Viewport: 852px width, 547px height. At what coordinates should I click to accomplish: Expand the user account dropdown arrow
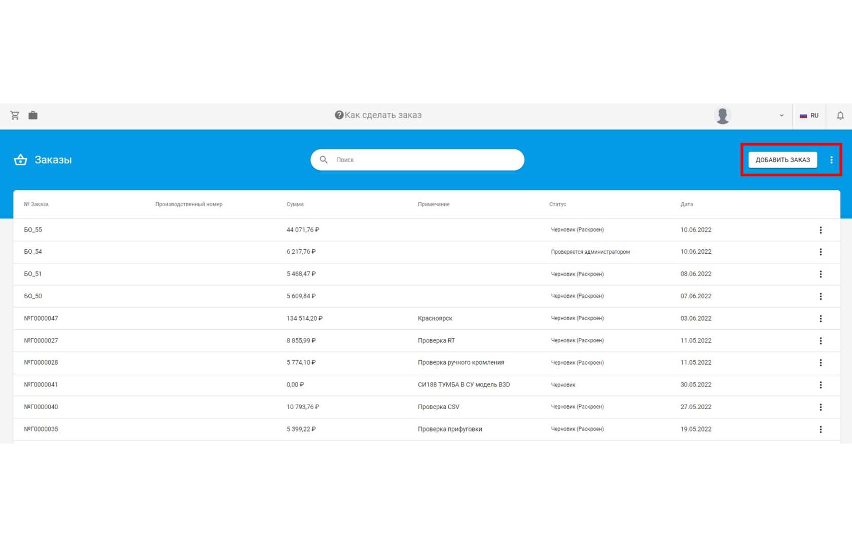coord(782,115)
